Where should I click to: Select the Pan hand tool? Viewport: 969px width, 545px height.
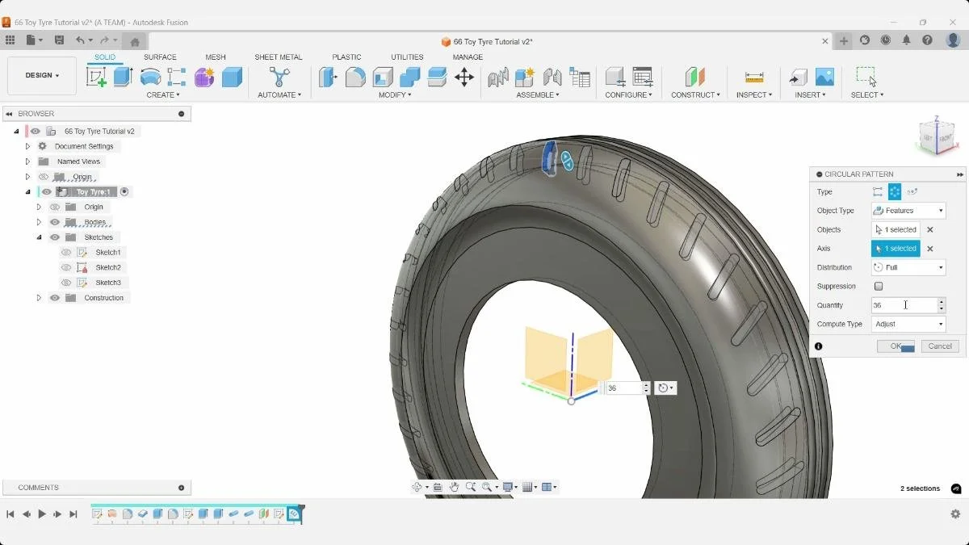click(455, 487)
